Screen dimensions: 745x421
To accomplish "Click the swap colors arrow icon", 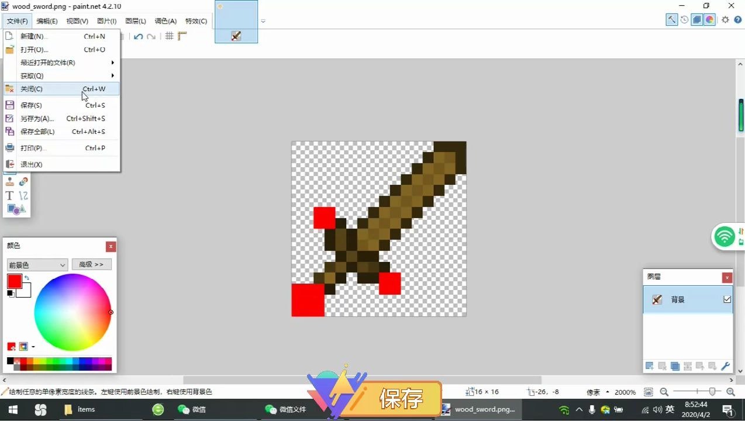I will (x=26, y=278).
